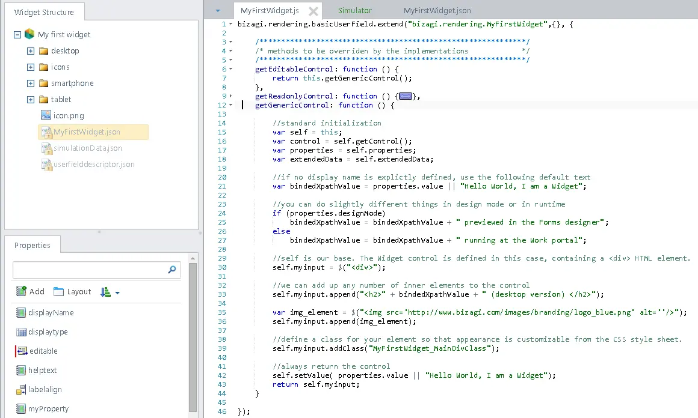Viewport: 698px width, 418px height.
Task: Click the collapsed code placeholder on line 9
Action: click(406, 96)
